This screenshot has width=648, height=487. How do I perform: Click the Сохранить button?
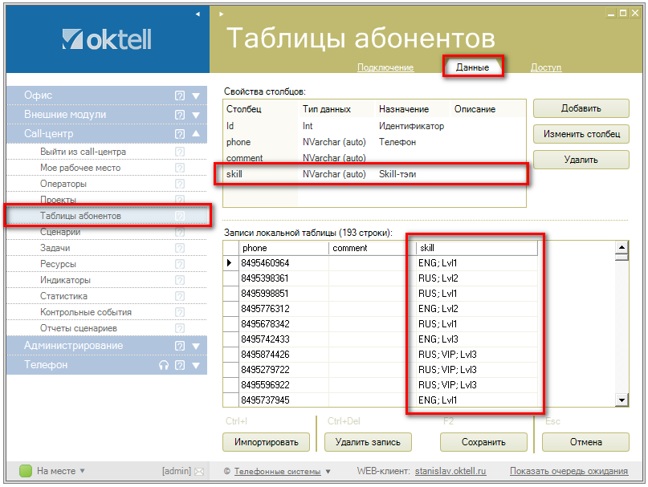coord(483,441)
